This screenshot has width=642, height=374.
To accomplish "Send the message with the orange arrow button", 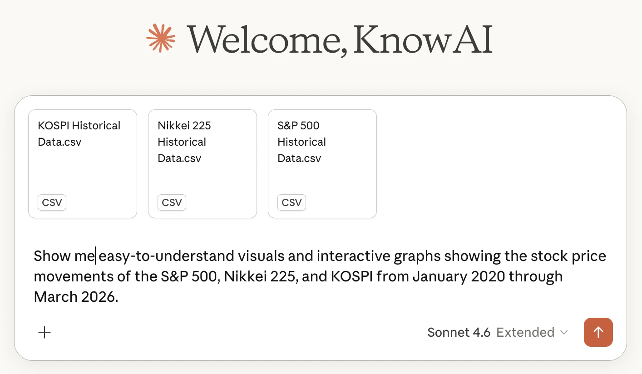I will click(x=598, y=332).
